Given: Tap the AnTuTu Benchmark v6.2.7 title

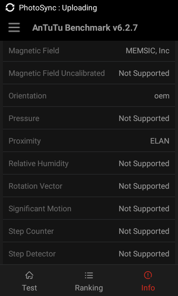Looking at the screenshot, I should [85, 28].
